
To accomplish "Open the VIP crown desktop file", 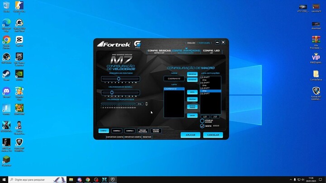I will pos(316,58).
